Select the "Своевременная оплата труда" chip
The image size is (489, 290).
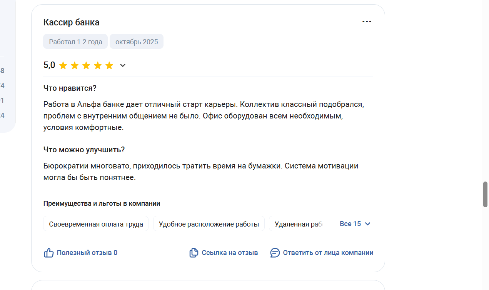(x=96, y=224)
